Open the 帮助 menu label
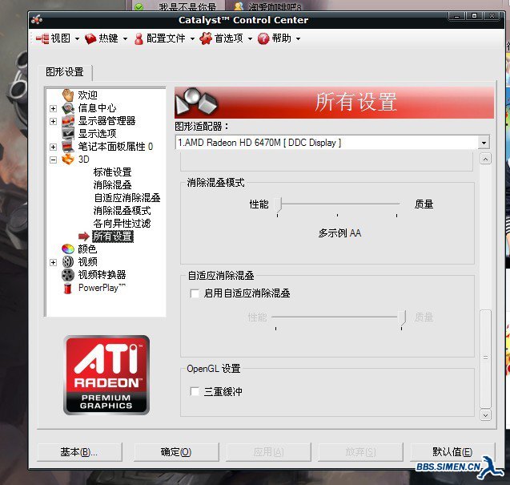 pyautogui.click(x=282, y=38)
